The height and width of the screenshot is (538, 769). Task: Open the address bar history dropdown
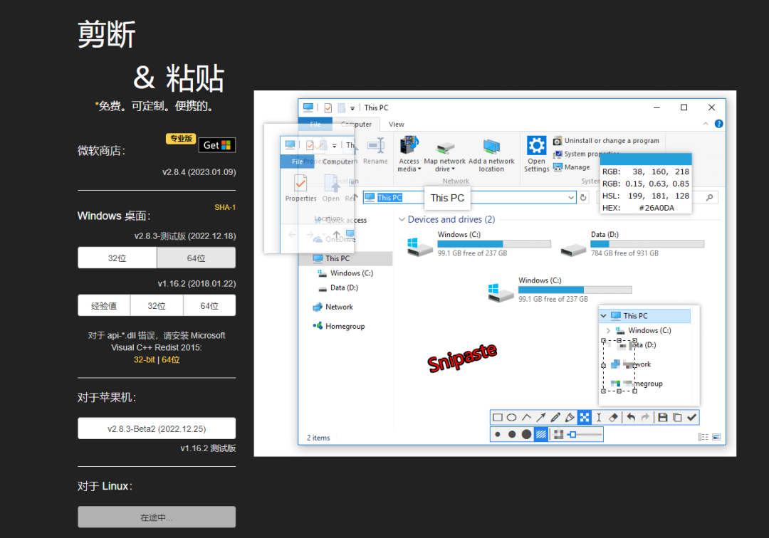(571, 197)
